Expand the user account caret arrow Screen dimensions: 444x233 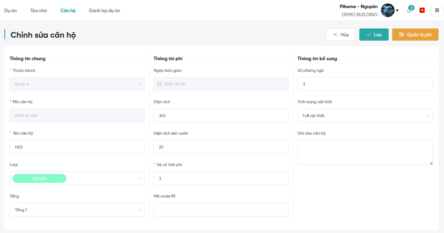tap(397, 11)
